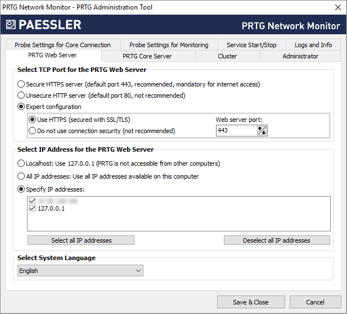Click the Save & Close button

click(x=250, y=302)
